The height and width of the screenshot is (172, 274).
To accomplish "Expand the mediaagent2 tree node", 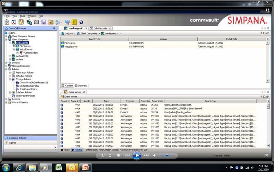I will (x=10, y=56).
